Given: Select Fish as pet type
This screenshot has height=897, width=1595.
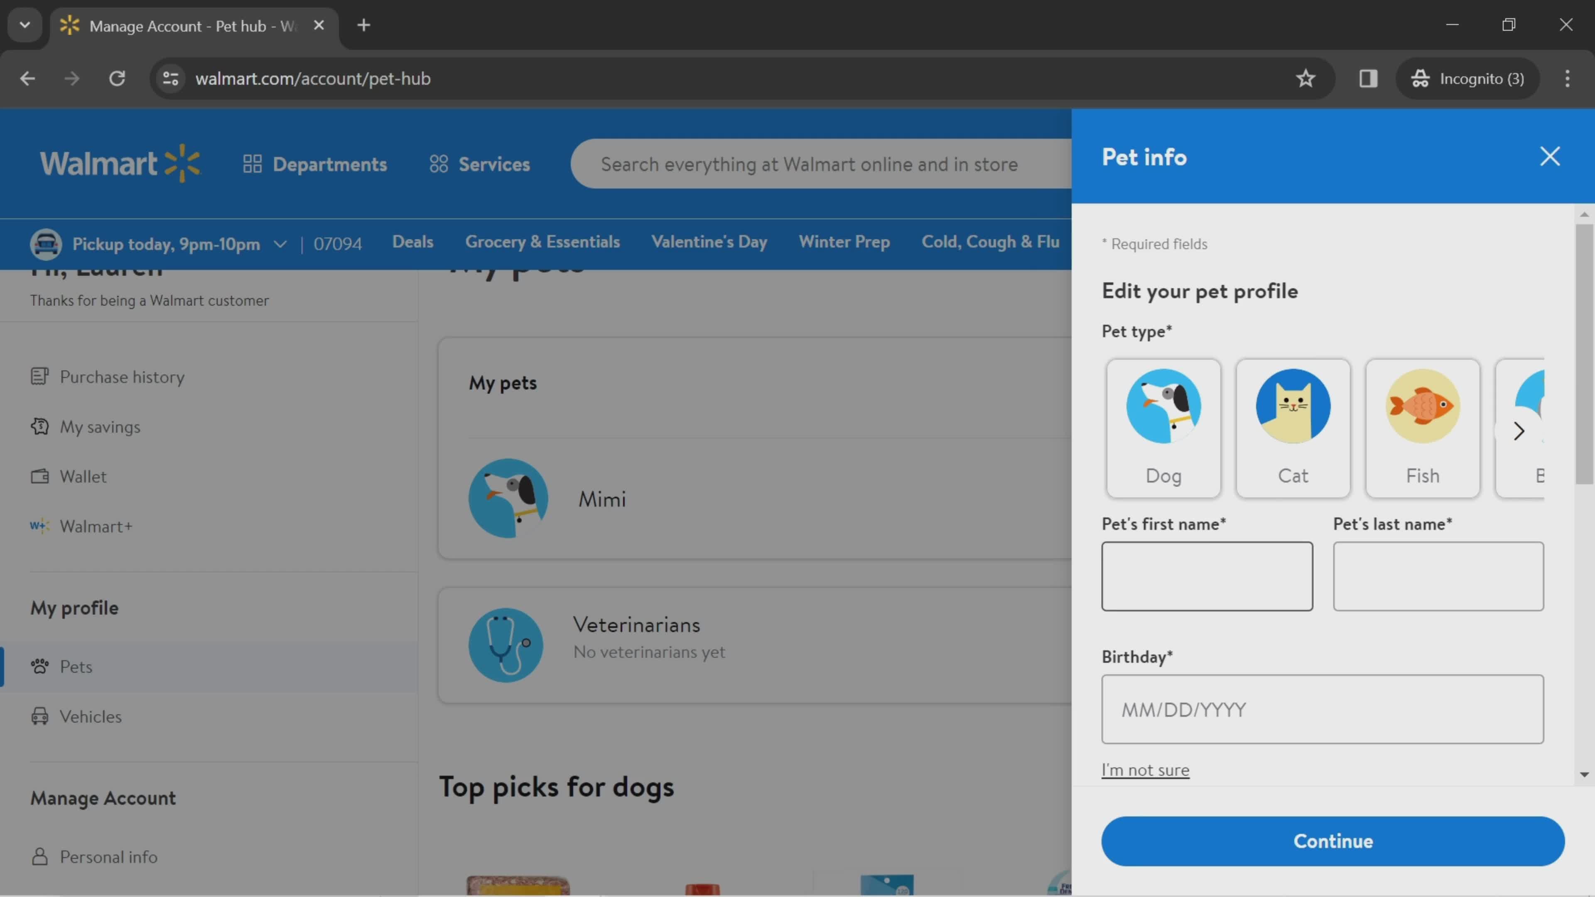Looking at the screenshot, I should pyautogui.click(x=1423, y=429).
